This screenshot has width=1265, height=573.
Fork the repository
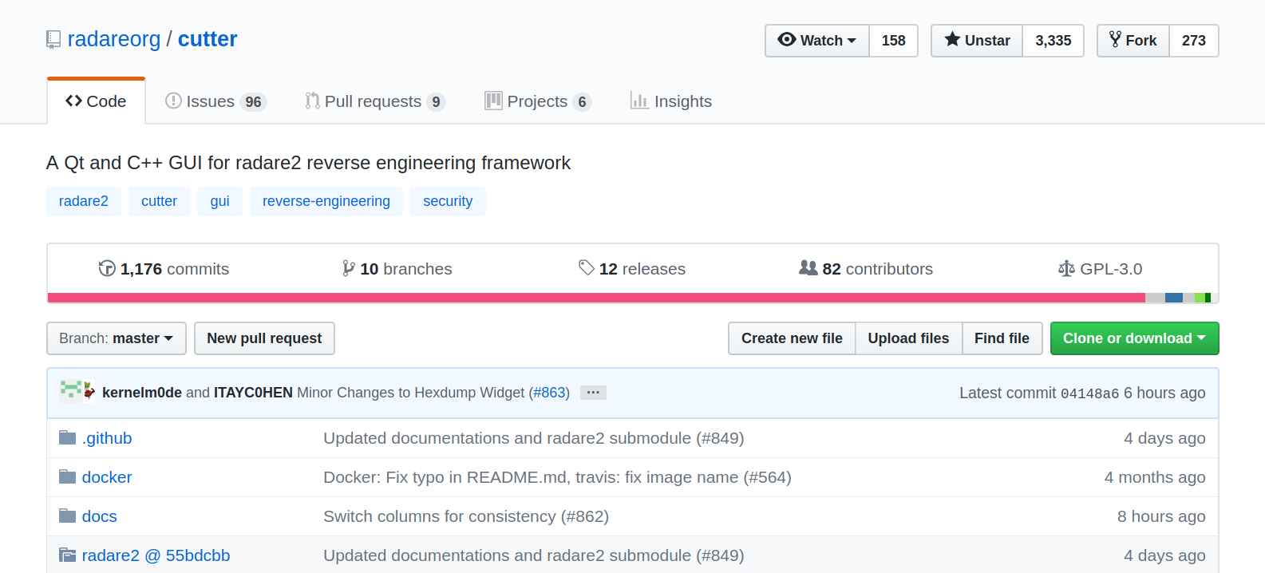tap(1133, 41)
